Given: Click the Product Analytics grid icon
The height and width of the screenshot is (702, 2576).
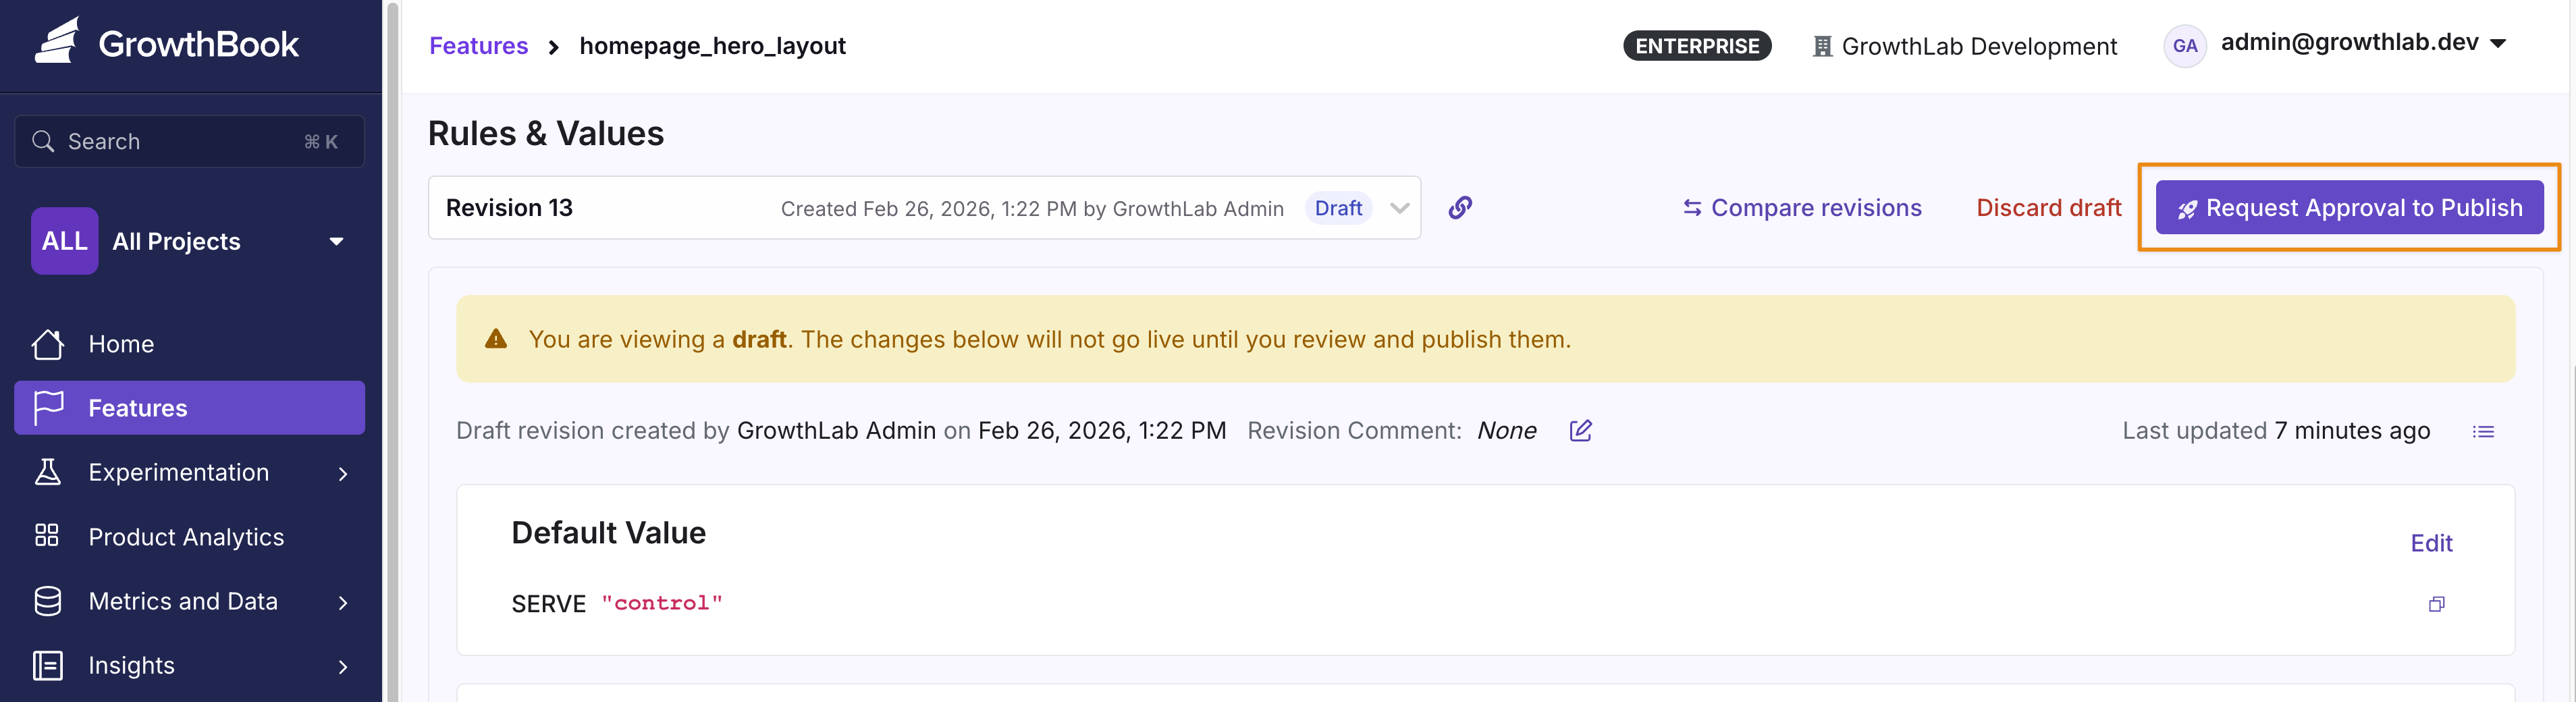Looking at the screenshot, I should [47, 536].
